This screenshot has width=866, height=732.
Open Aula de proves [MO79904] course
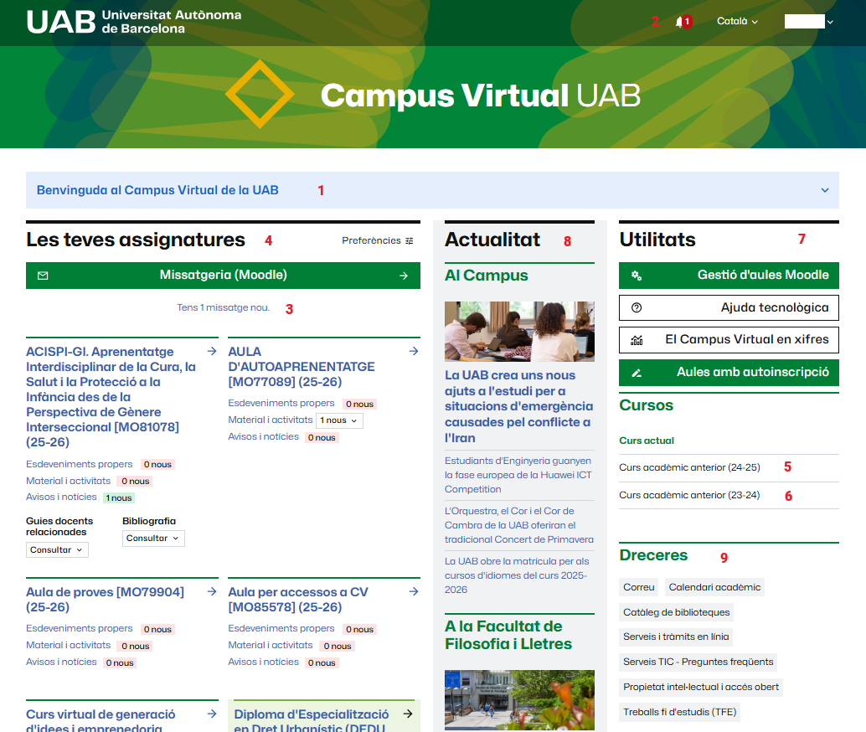105,600
